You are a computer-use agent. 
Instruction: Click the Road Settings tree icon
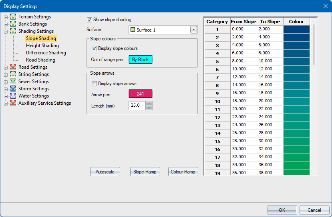click(x=13, y=67)
